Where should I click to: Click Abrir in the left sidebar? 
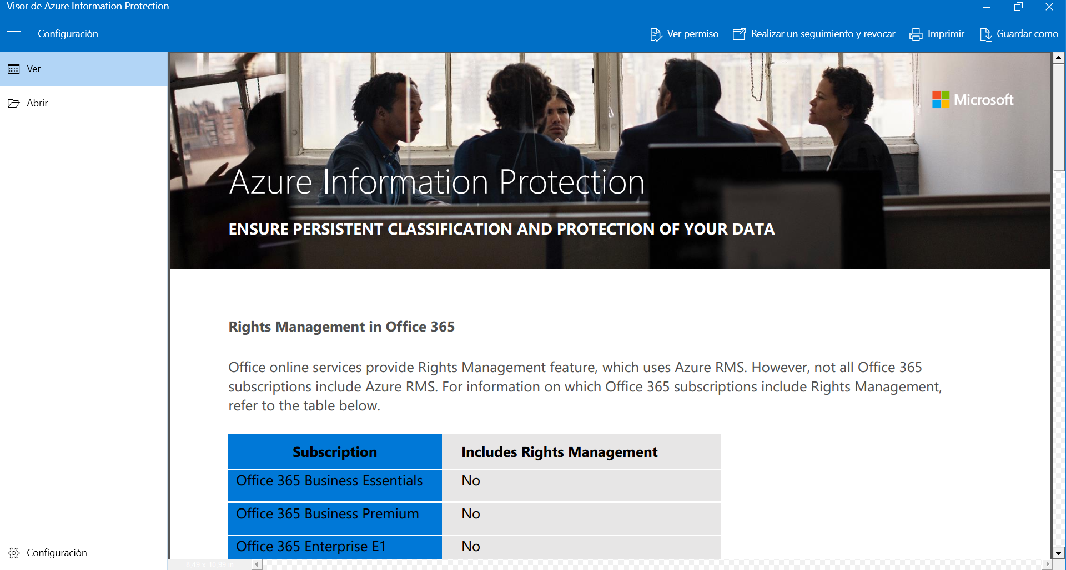pyautogui.click(x=37, y=103)
